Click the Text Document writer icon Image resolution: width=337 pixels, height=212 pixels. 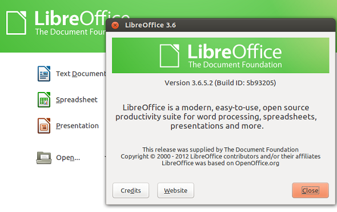44,74
